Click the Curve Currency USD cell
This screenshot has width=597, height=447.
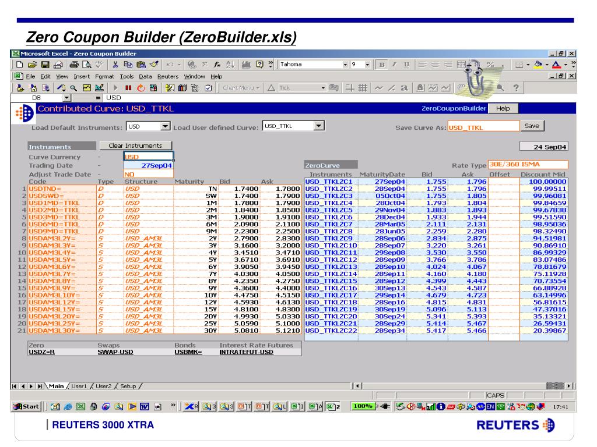tap(149, 156)
